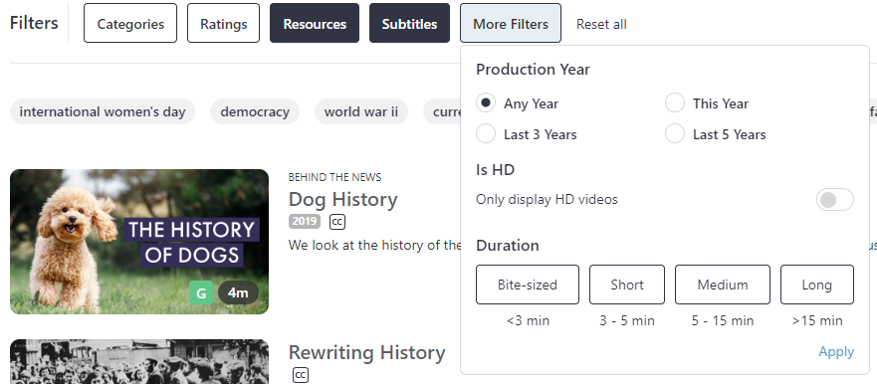This screenshot has height=384, width=877.
Task: Click the 4m duration badge on thumbnail
Action: [x=238, y=292]
